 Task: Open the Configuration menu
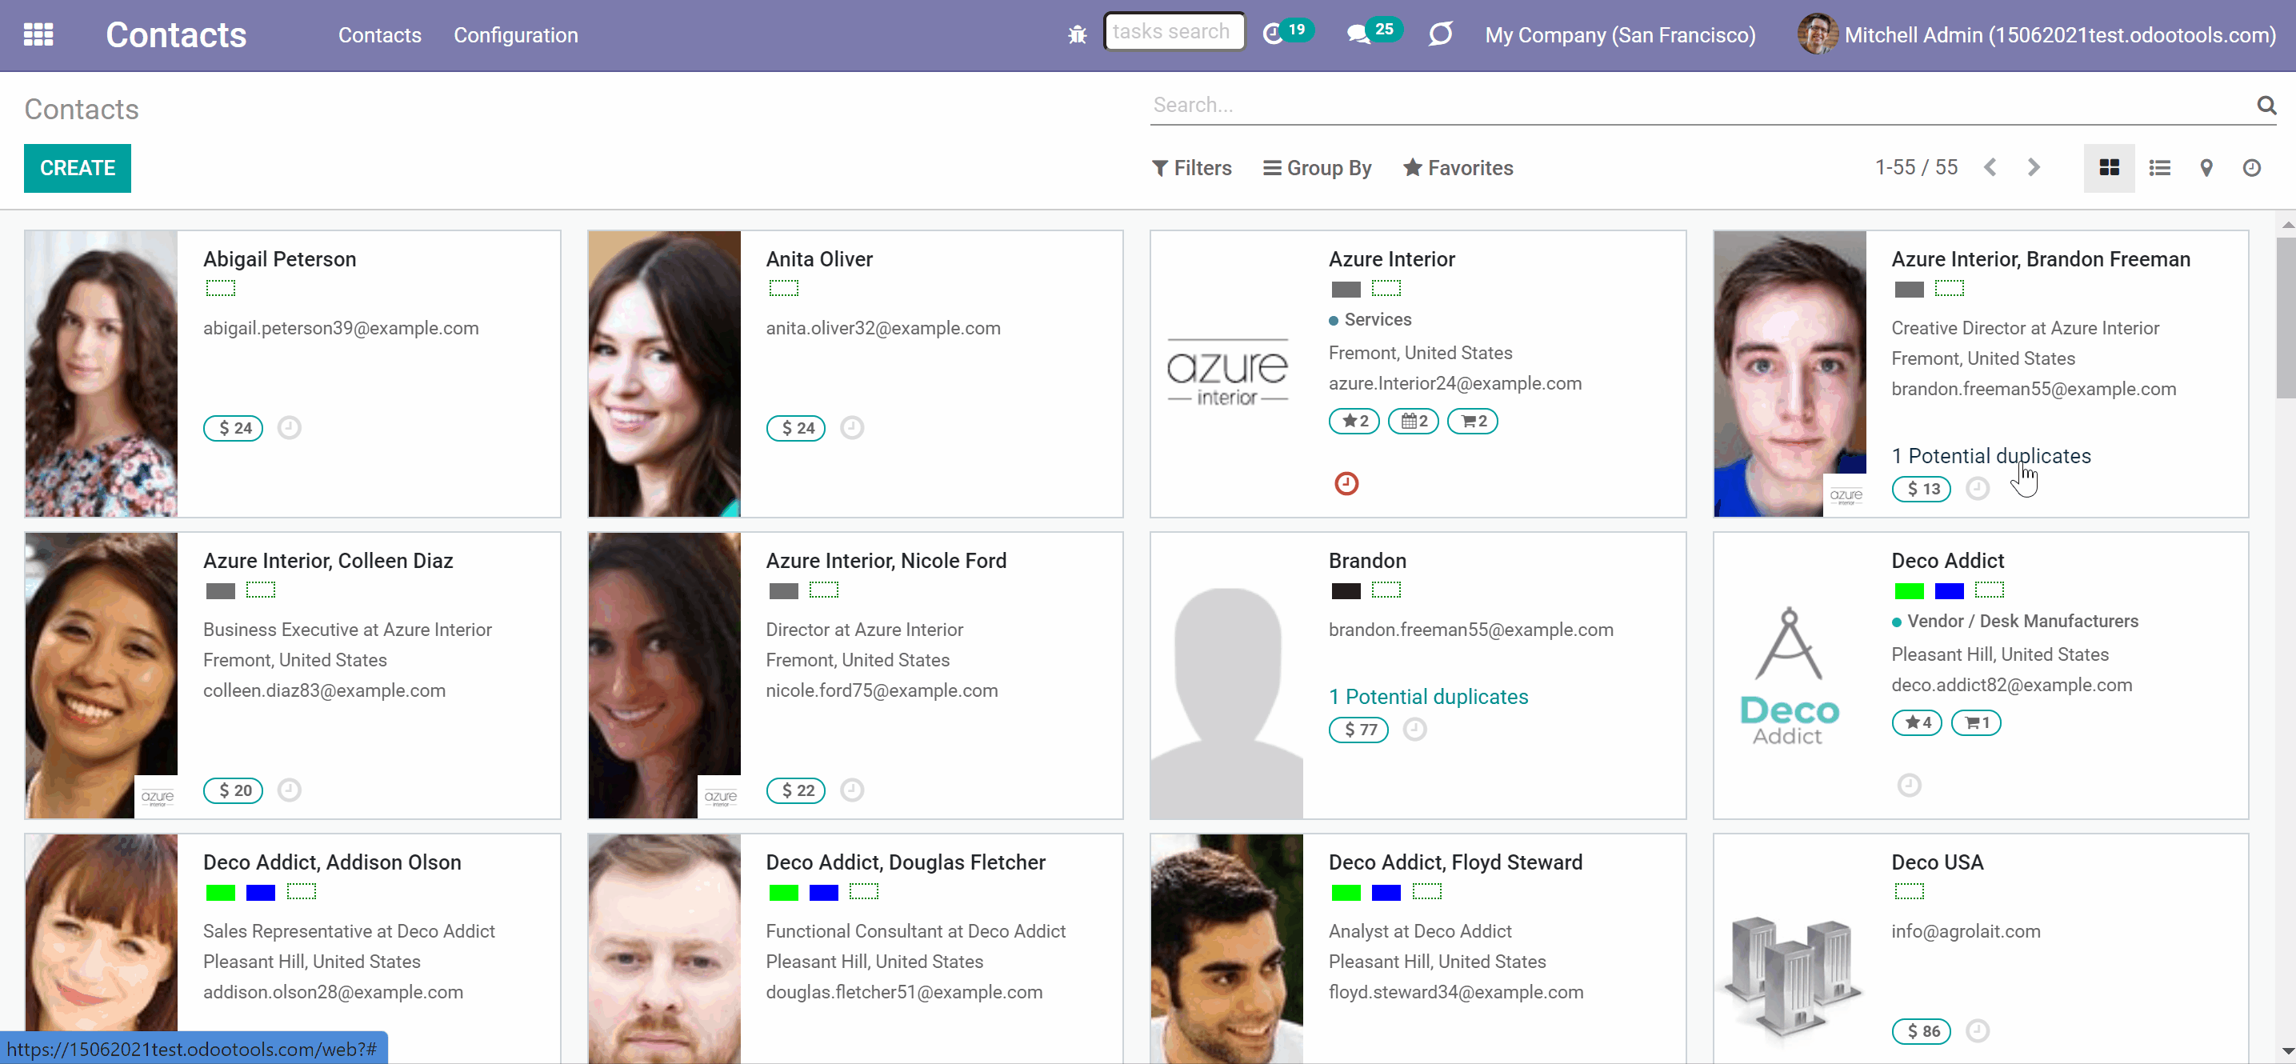pos(515,34)
